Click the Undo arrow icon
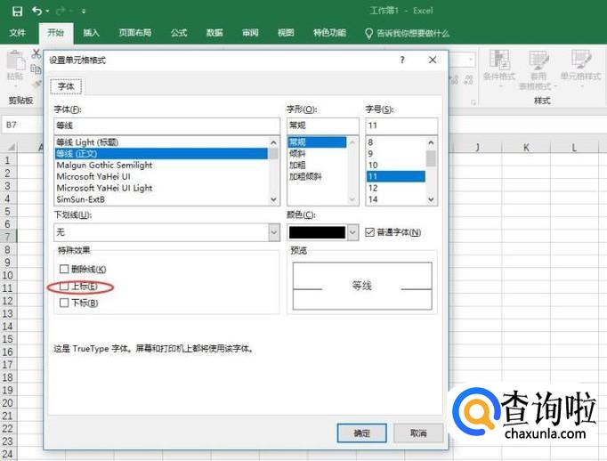Image resolution: width=607 pixels, height=461 pixels. point(37,11)
